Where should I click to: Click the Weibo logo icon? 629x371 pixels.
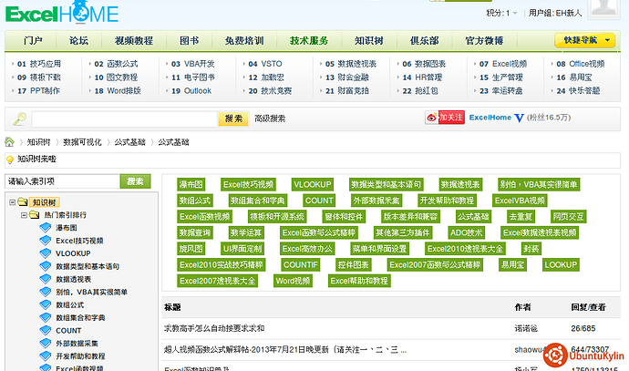pos(432,118)
